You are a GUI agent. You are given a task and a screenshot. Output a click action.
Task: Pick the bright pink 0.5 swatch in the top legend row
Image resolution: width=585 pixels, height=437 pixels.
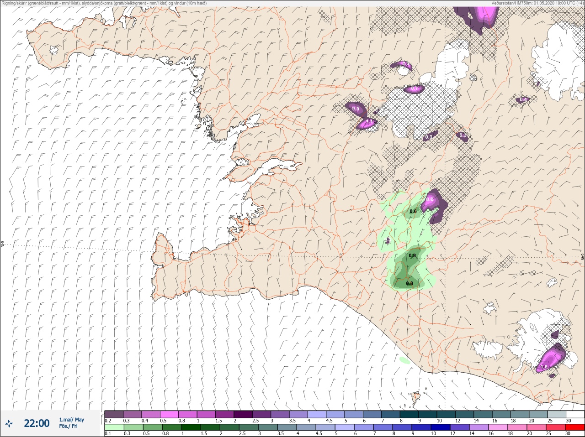coord(169,414)
